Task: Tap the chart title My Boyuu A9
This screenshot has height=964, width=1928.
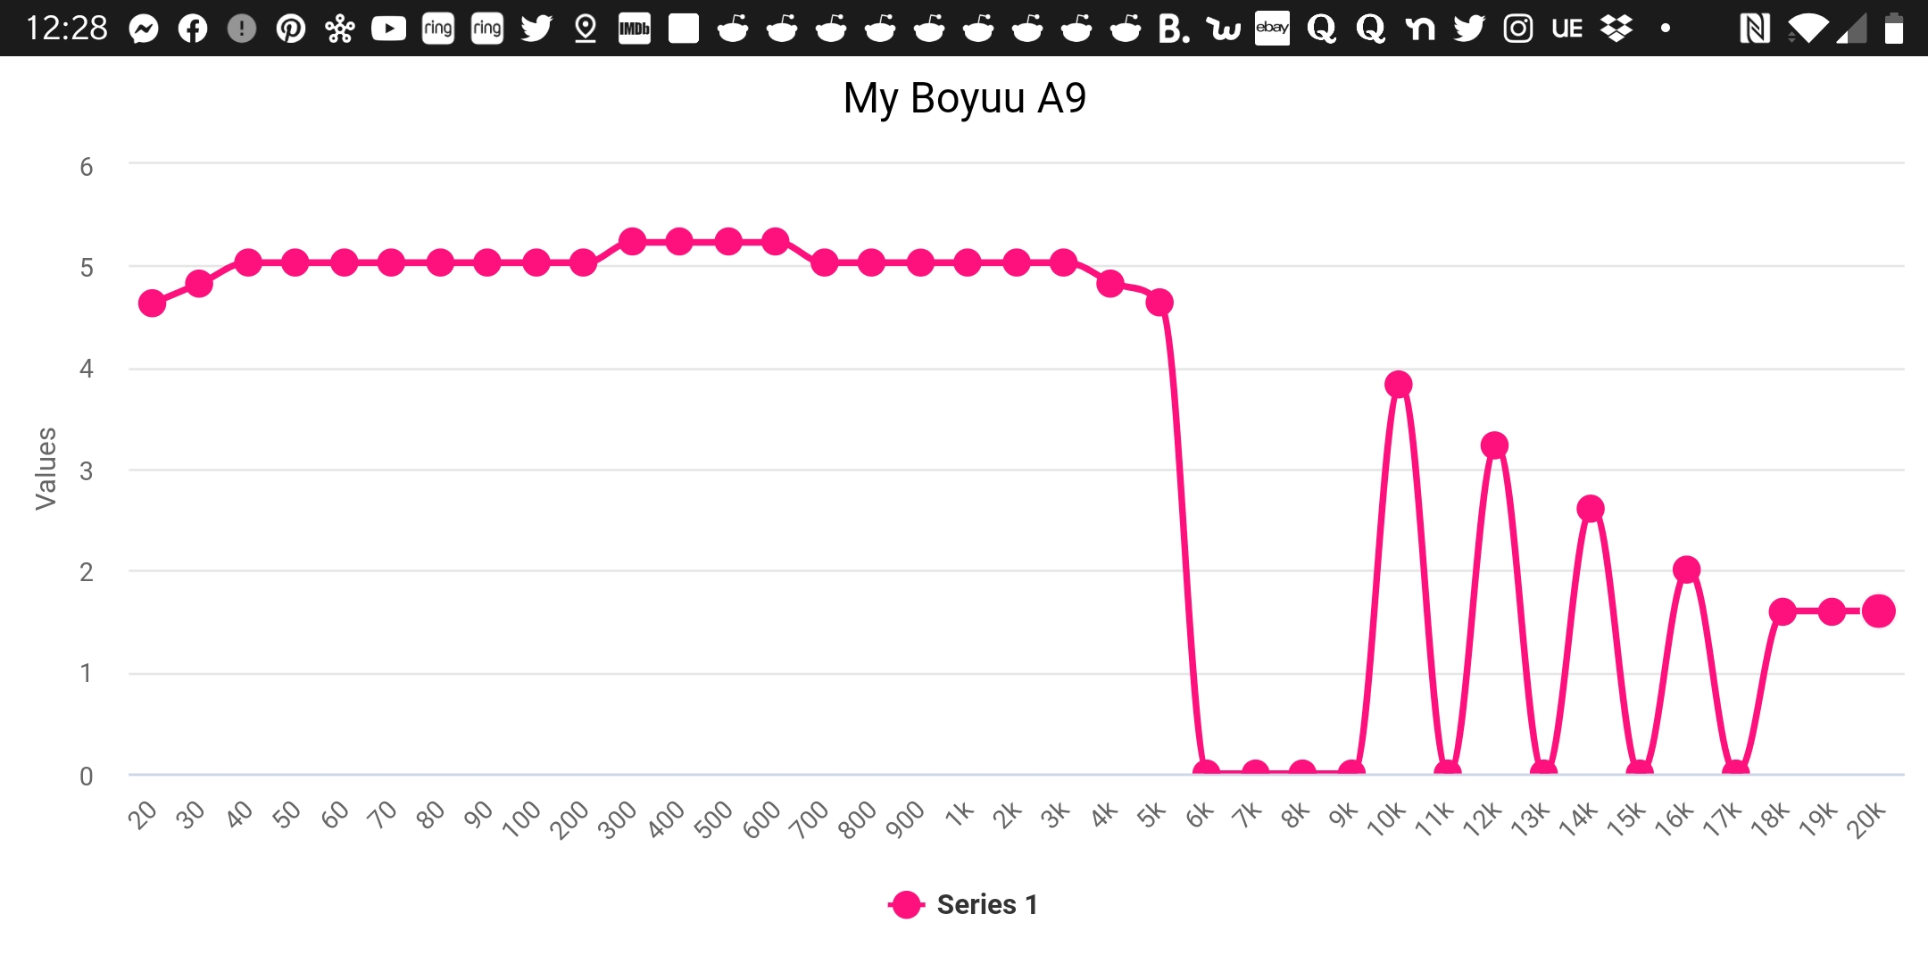Action: coord(964,98)
